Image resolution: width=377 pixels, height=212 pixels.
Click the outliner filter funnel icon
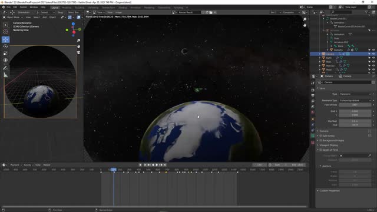click(366, 12)
